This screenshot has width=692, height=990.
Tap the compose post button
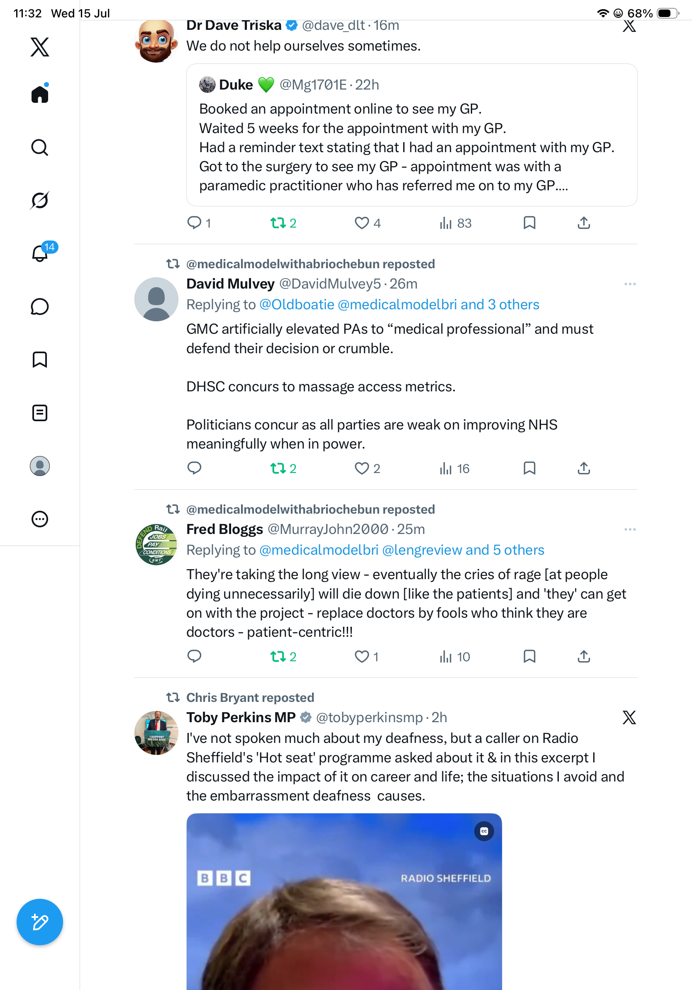click(40, 922)
